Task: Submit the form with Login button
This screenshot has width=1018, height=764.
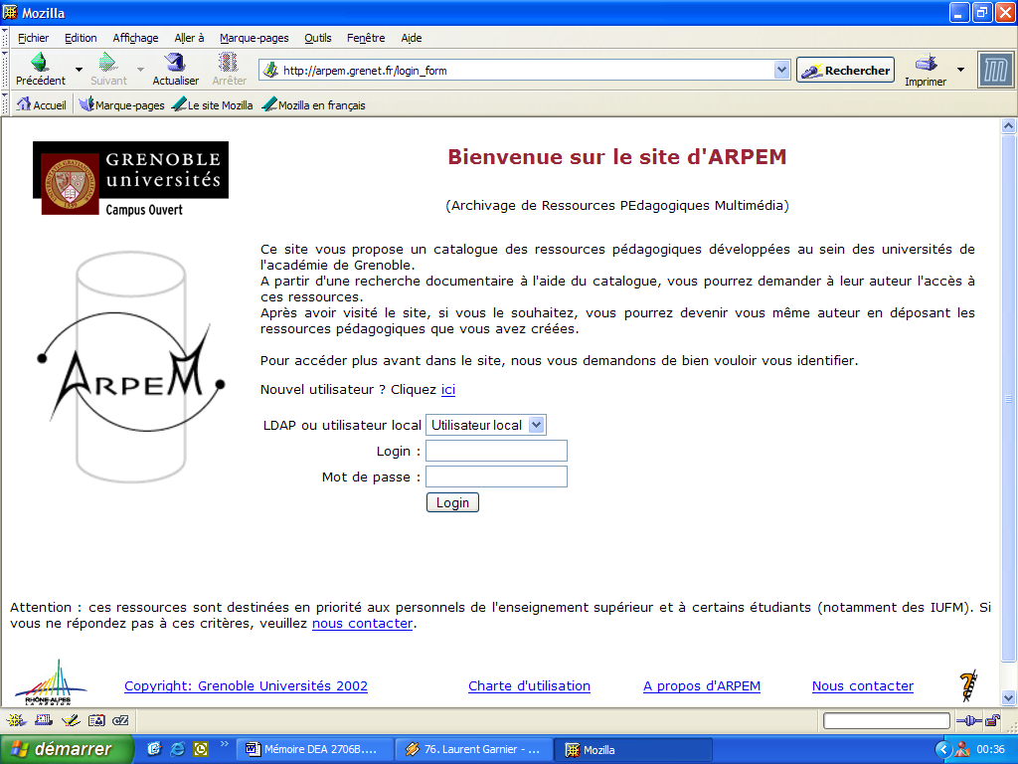Action: click(x=452, y=502)
